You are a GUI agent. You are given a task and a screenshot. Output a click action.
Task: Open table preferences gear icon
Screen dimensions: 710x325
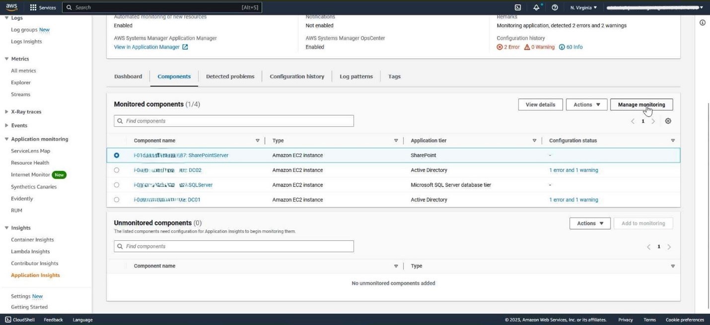[x=668, y=121]
